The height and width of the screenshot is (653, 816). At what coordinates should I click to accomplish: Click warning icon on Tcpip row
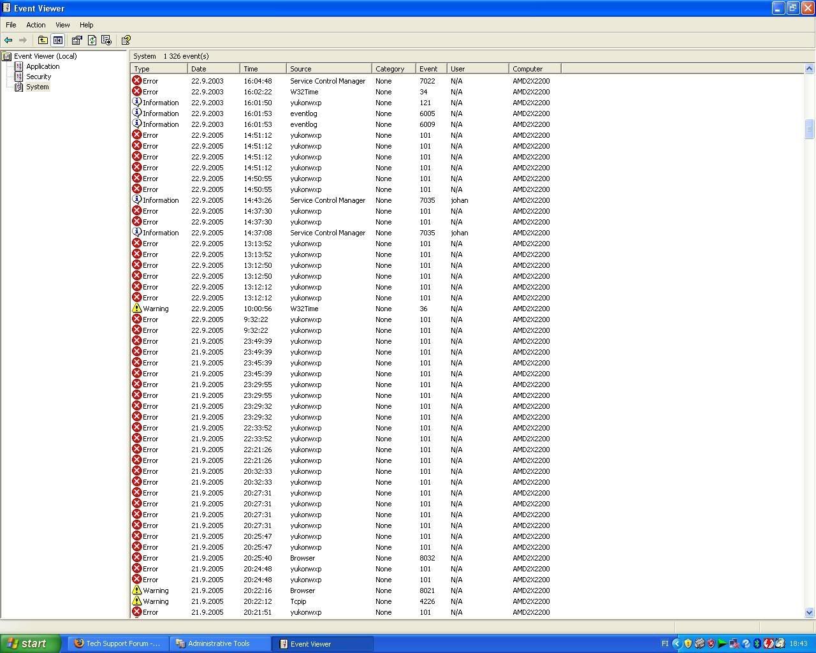[x=136, y=601]
